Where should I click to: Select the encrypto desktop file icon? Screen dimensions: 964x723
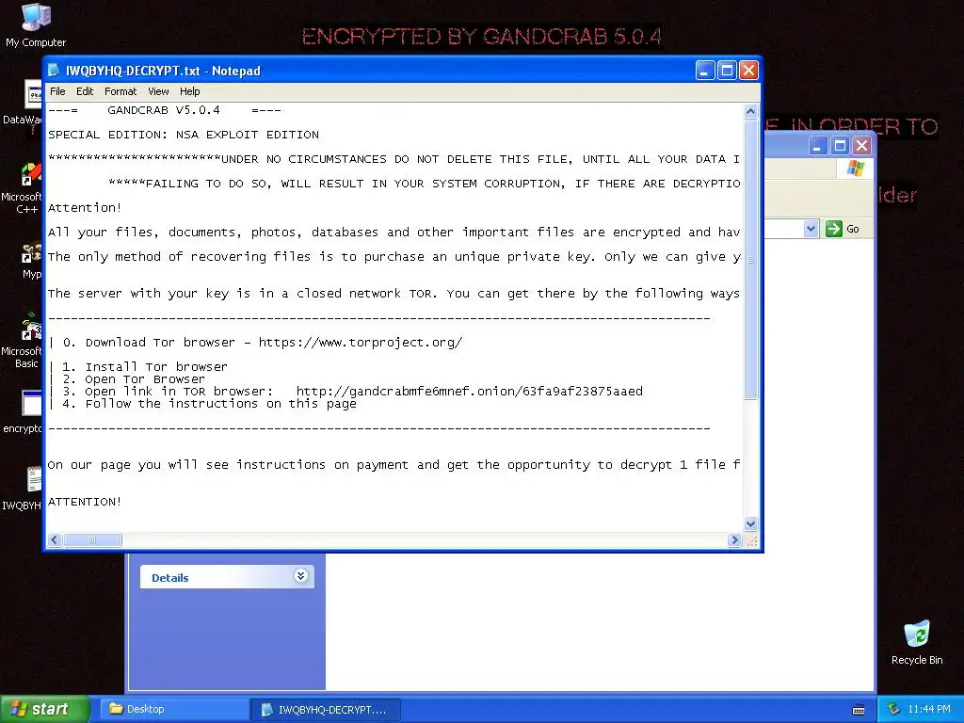[23, 411]
